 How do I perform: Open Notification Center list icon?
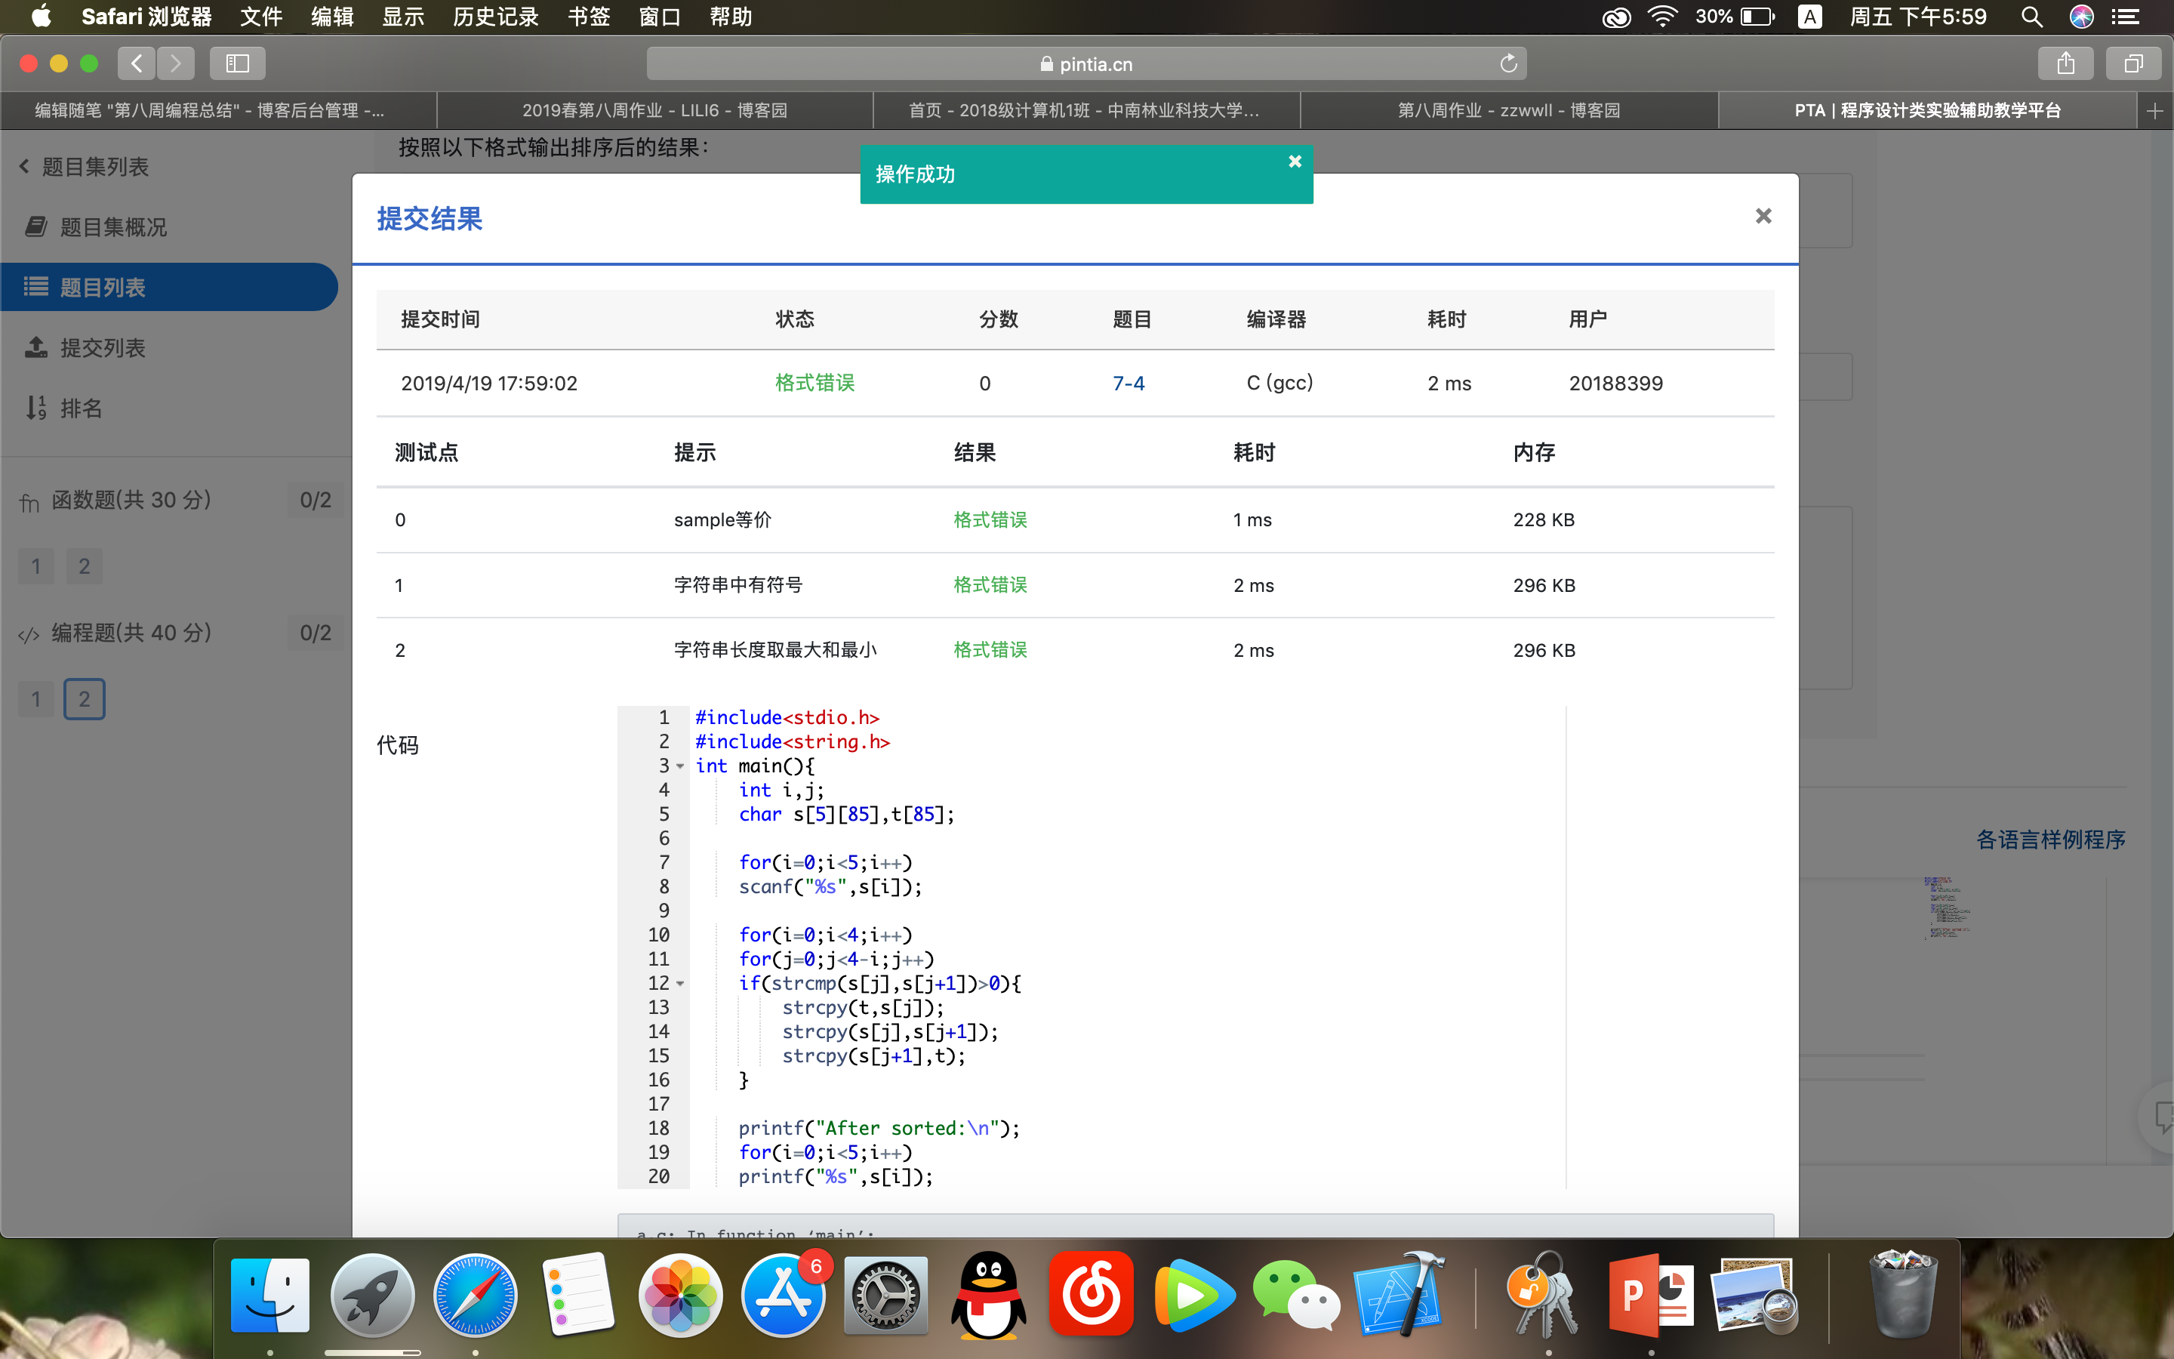[x=2125, y=16]
